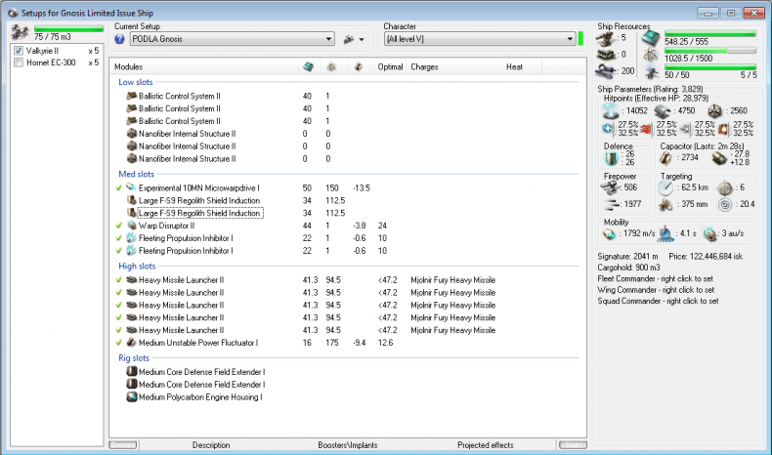772x455 pixels.
Task: Click the Drones button at bottom left
Action: click(122, 445)
